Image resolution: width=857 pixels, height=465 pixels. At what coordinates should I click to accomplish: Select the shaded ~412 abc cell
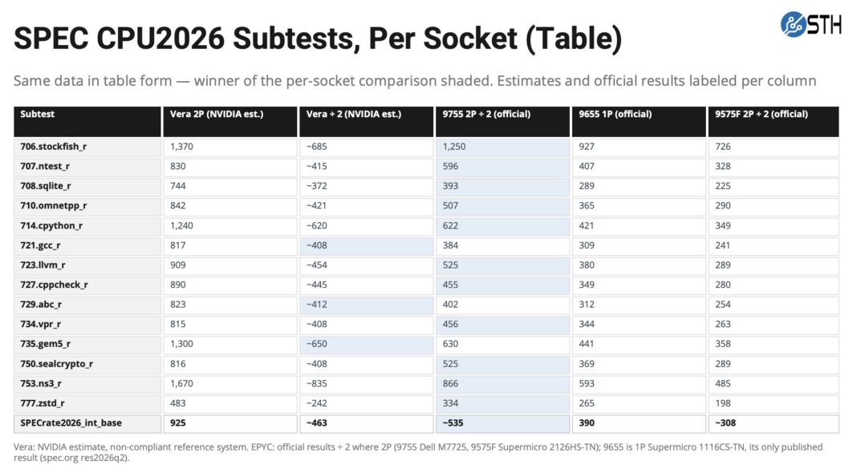(x=366, y=305)
